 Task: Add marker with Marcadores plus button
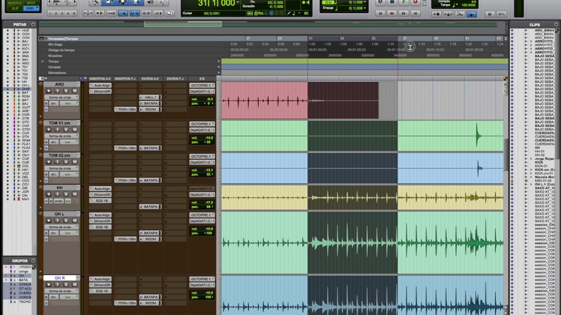[219, 73]
